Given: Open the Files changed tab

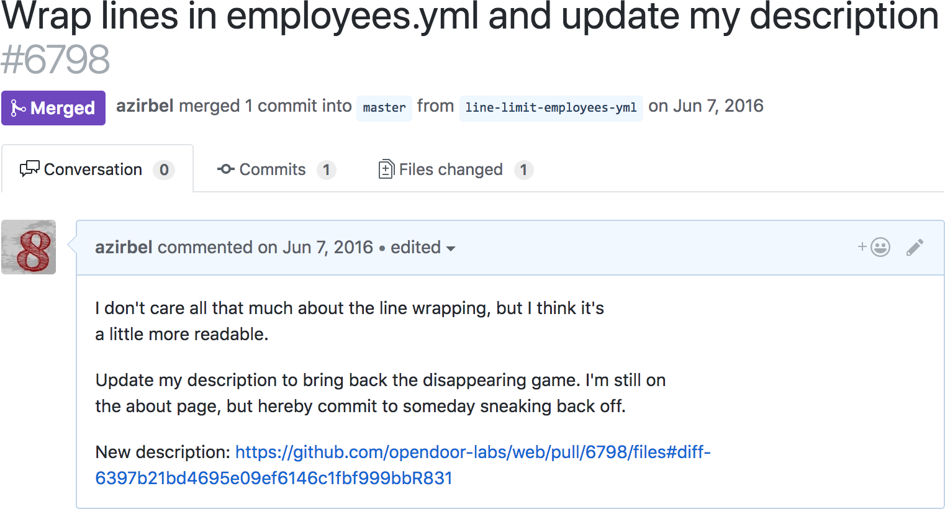Looking at the screenshot, I should click(x=451, y=169).
